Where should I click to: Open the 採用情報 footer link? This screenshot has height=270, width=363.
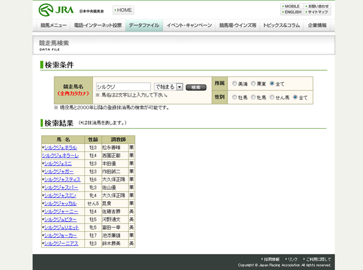point(270,259)
